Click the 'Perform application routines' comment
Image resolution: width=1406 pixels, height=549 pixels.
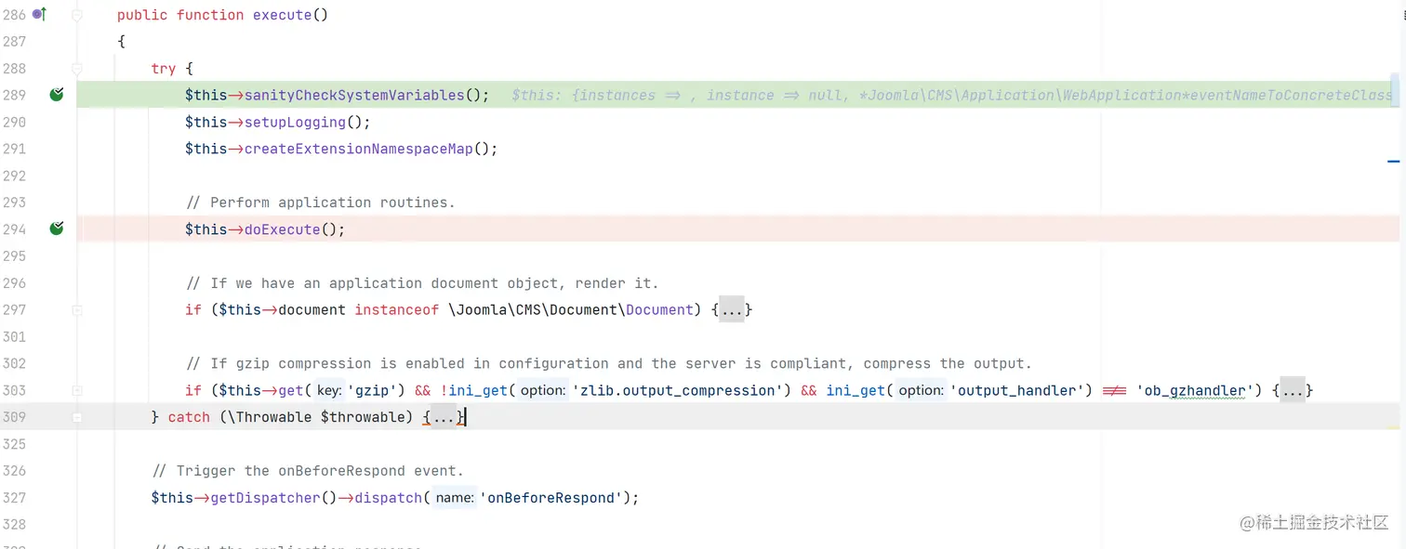point(320,203)
